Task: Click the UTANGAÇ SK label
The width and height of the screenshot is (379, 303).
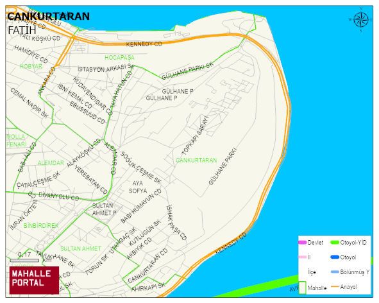Action: [123, 241]
